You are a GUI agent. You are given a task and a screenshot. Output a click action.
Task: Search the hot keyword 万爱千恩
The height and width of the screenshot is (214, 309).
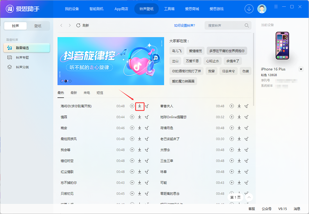pyautogui.click(x=192, y=61)
